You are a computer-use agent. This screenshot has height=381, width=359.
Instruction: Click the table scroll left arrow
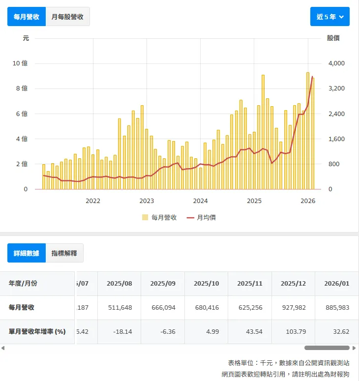coord(3,348)
